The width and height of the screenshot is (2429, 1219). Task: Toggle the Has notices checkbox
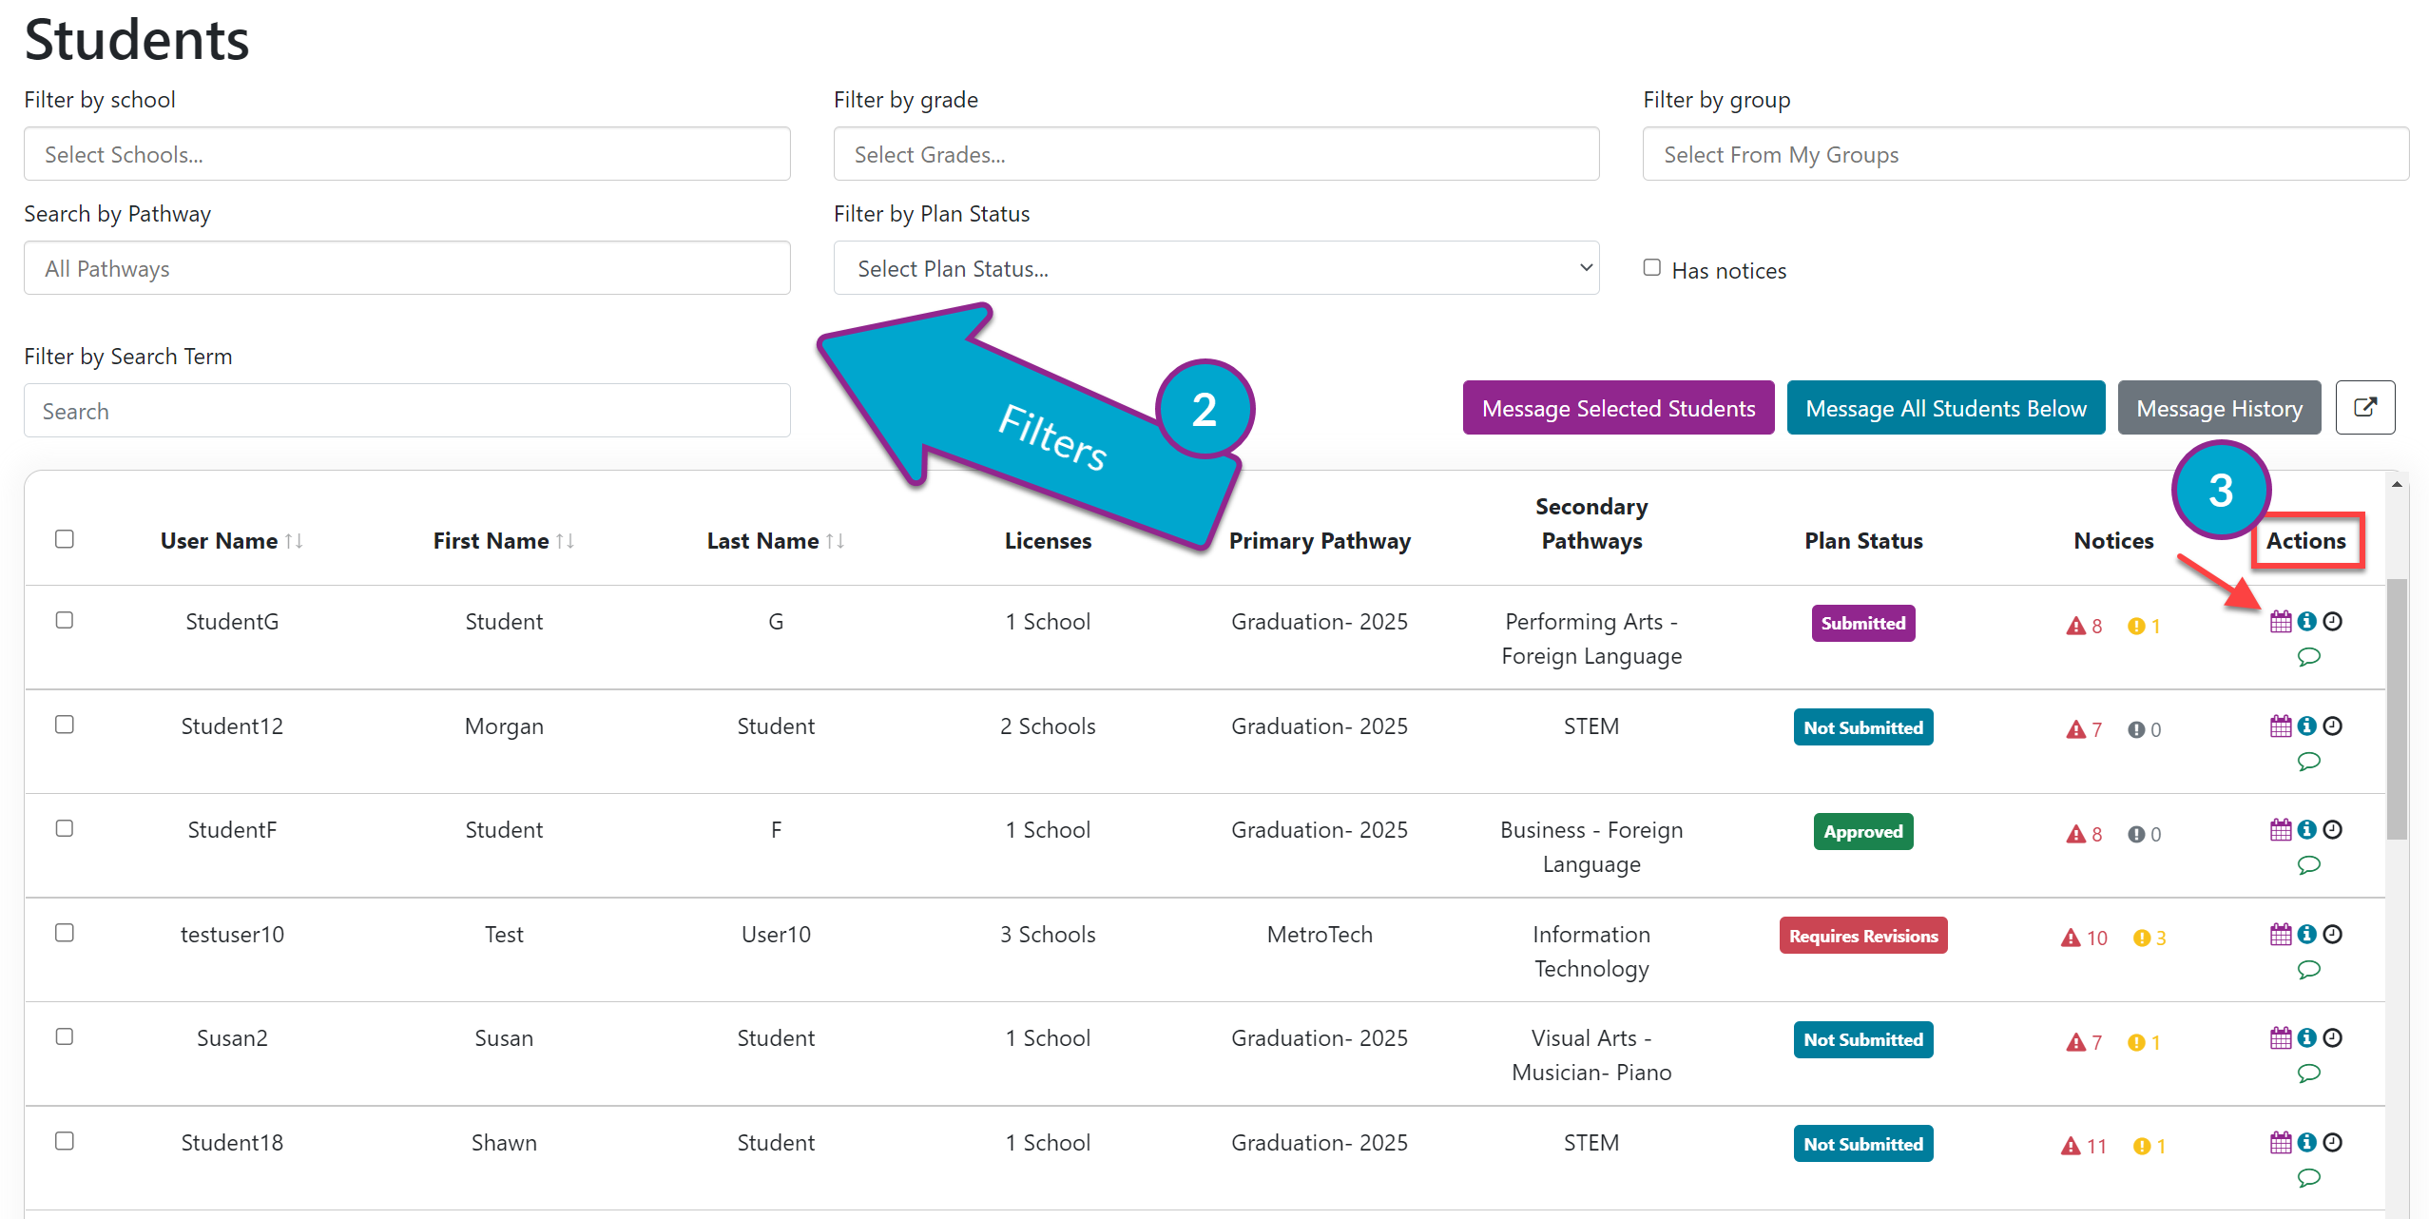1652,268
